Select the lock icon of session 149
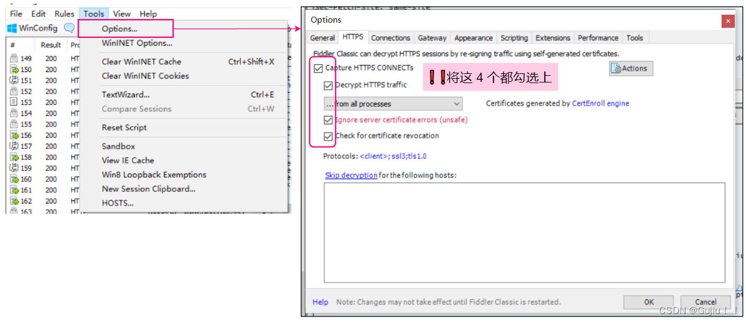The width and height of the screenshot is (746, 322). [13, 59]
